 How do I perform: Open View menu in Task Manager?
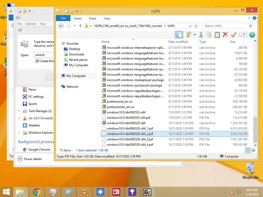pyautogui.click(x=43, y=24)
